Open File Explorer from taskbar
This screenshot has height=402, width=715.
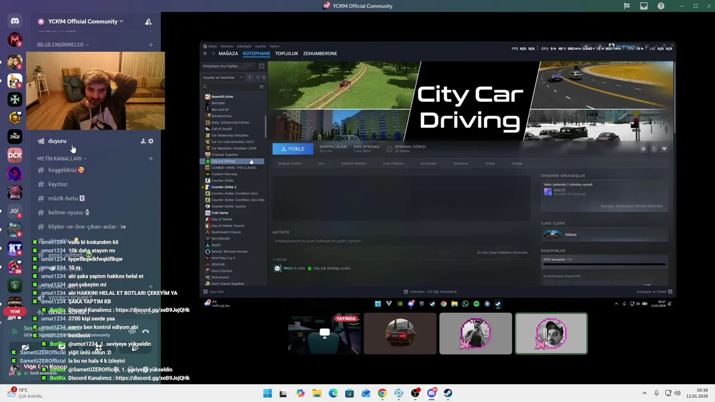tap(317, 393)
